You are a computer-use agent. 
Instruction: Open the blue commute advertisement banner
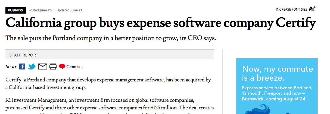coord(277,86)
